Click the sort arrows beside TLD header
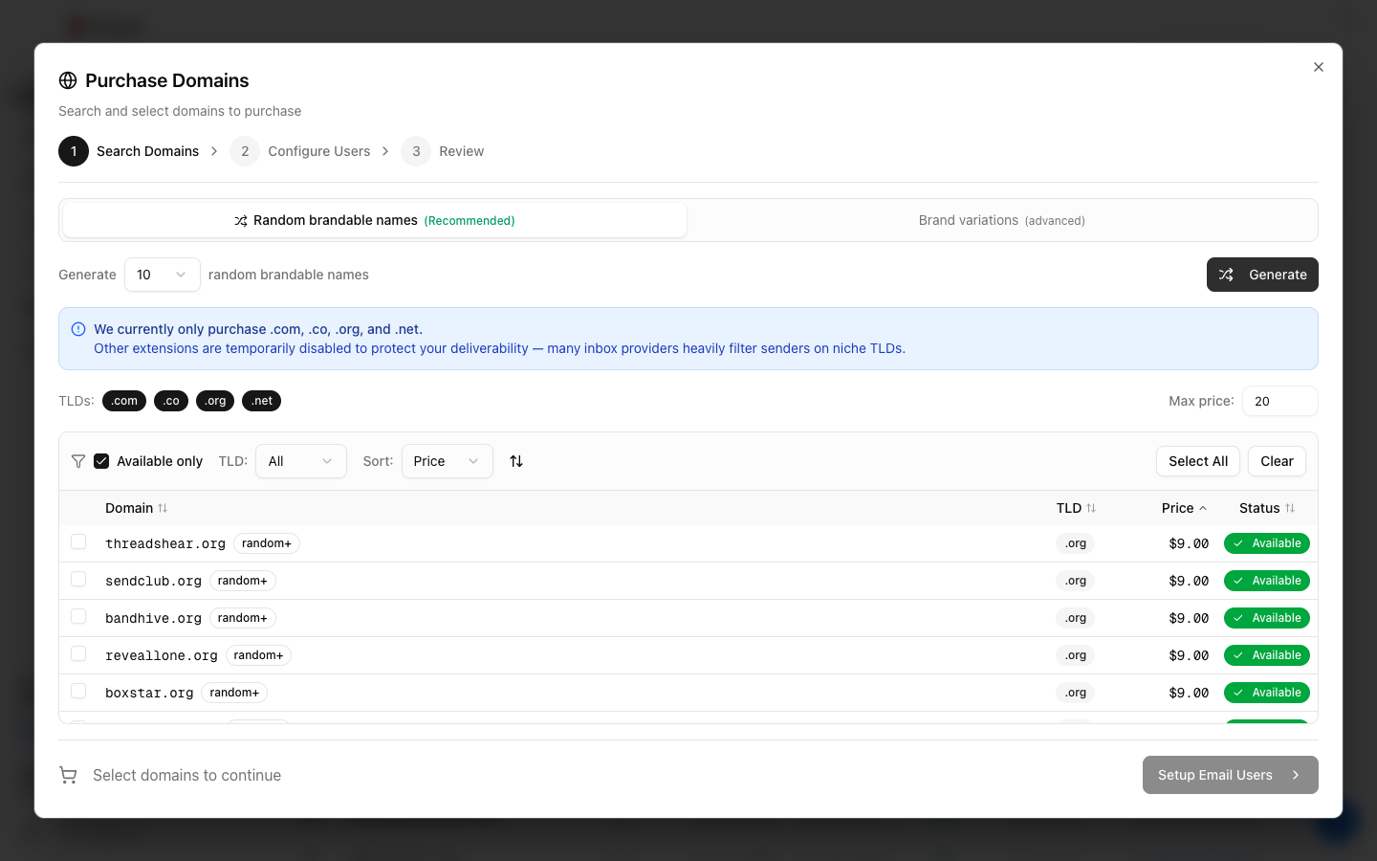 (x=1091, y=508)
